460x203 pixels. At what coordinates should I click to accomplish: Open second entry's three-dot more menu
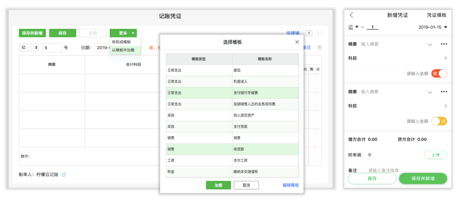tap(443, 92)
